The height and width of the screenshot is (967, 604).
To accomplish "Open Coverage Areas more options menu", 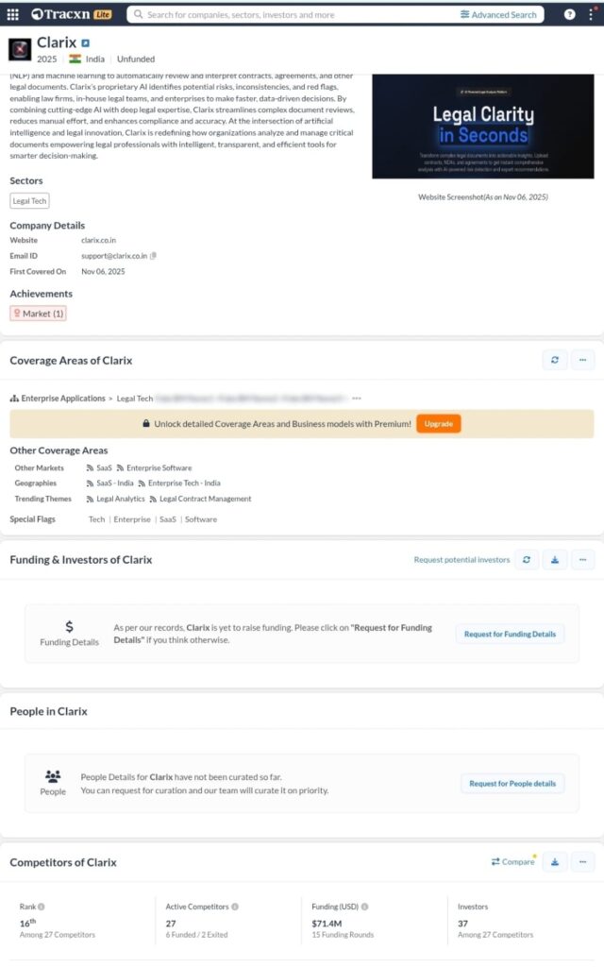I will [582, 360].
